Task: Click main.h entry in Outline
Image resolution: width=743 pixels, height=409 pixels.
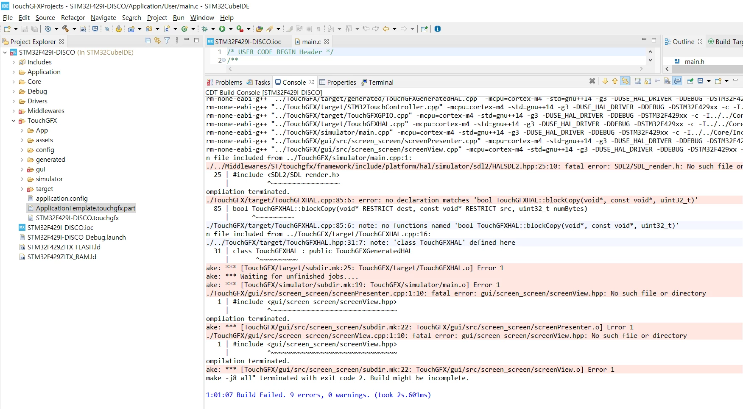Action: click(x=694, y=61)
